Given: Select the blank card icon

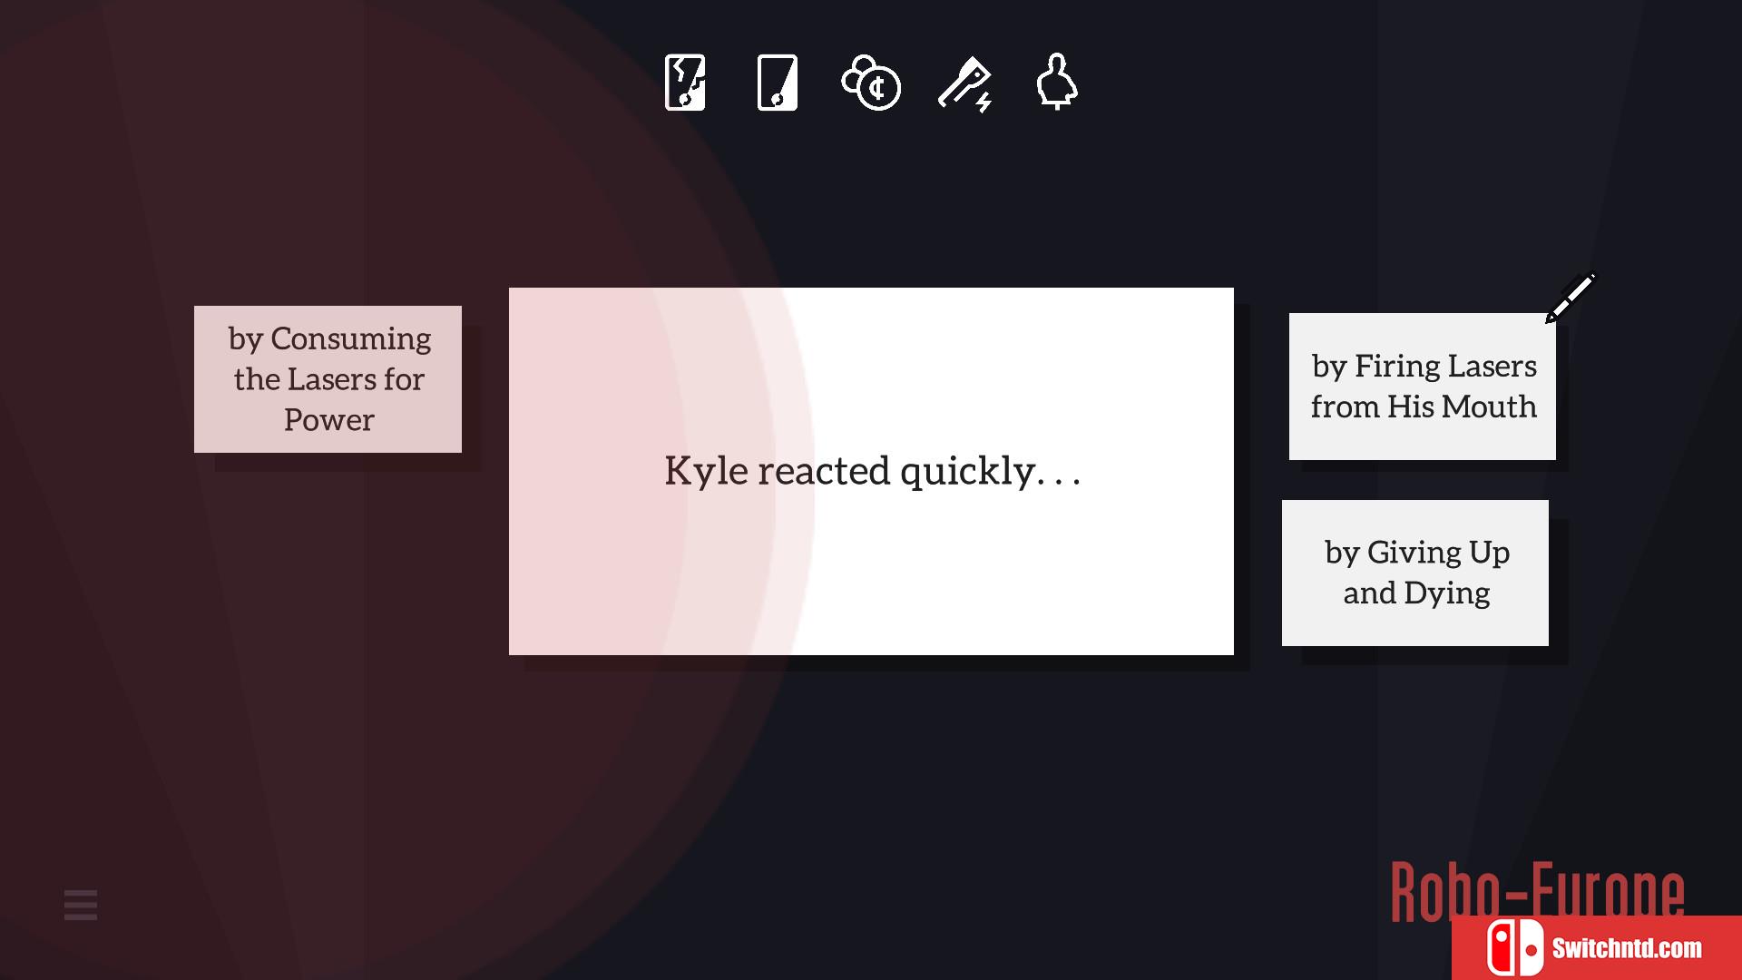Looking at the screenshot, I should (778, 83).
